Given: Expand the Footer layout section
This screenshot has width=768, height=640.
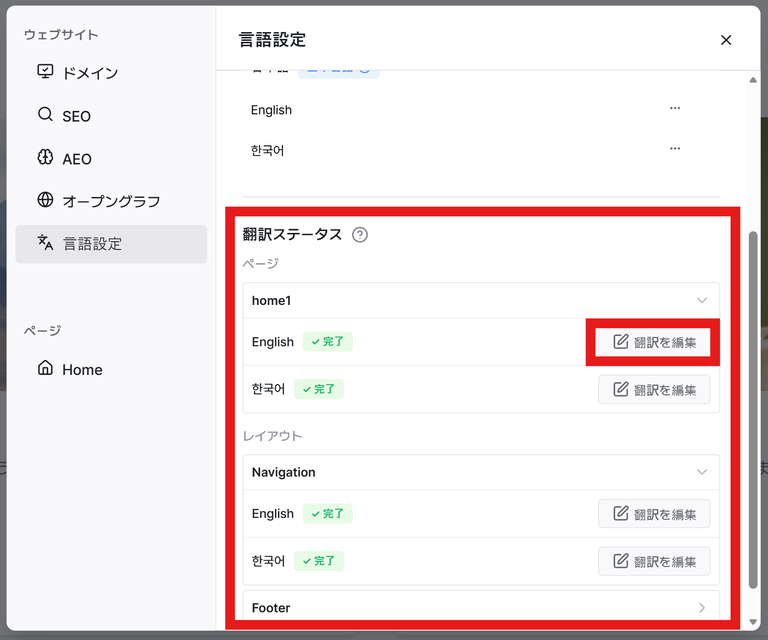Looking at the screenshot, I should (x=702, y=607).
